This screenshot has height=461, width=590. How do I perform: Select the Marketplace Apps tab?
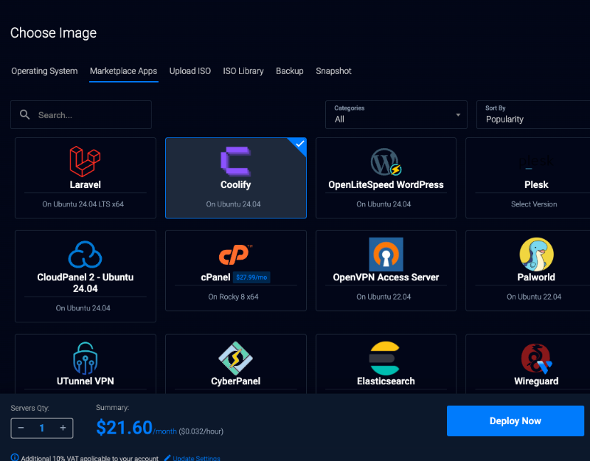pyautogui.click(x=123, y=71)
